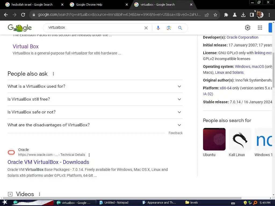Expand 'Is VirtualBox safe or not?'

pos(95,112)
